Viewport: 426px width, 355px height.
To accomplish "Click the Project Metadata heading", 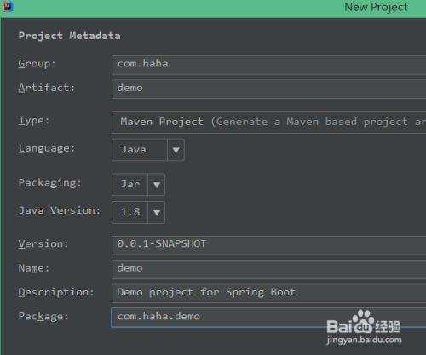I will point(70,36).
